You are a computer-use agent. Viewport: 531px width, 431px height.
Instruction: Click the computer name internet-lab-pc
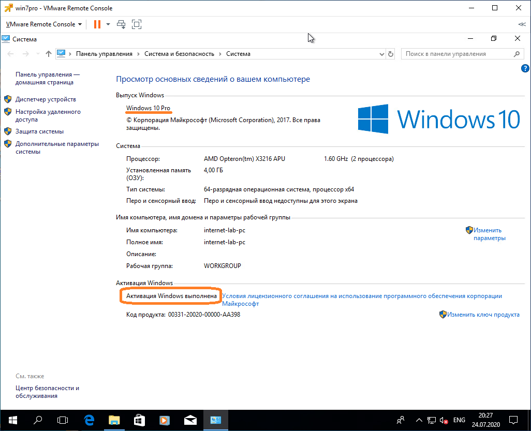click(x=225, y=230)
